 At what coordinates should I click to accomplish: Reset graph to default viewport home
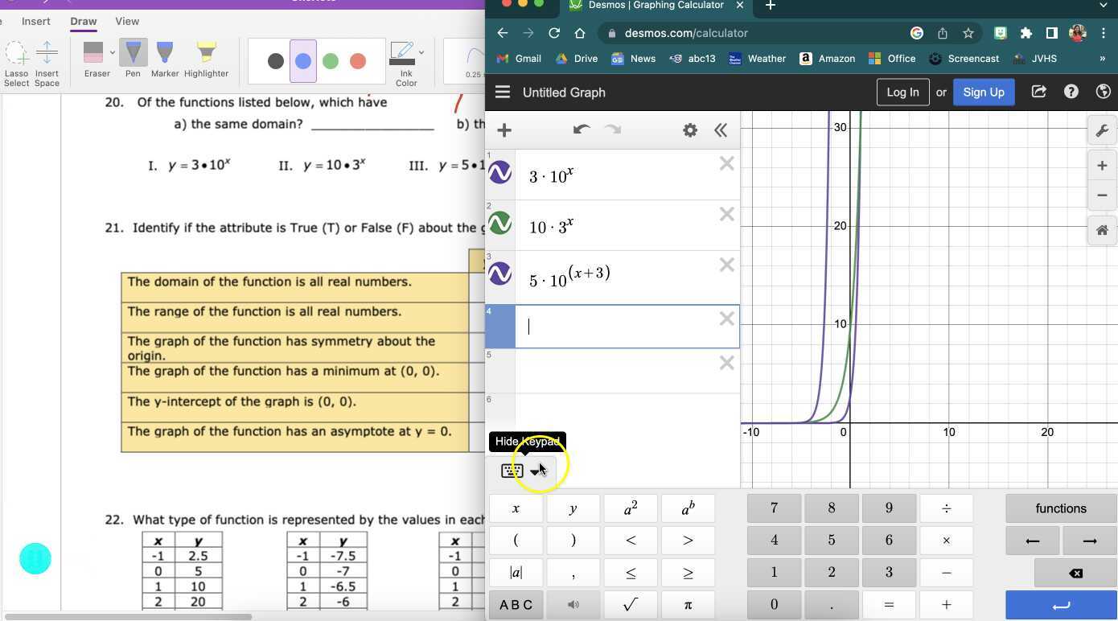(1102, 230)
